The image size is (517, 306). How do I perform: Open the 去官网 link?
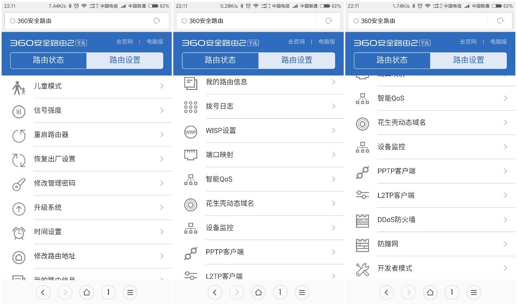point(124,42)
